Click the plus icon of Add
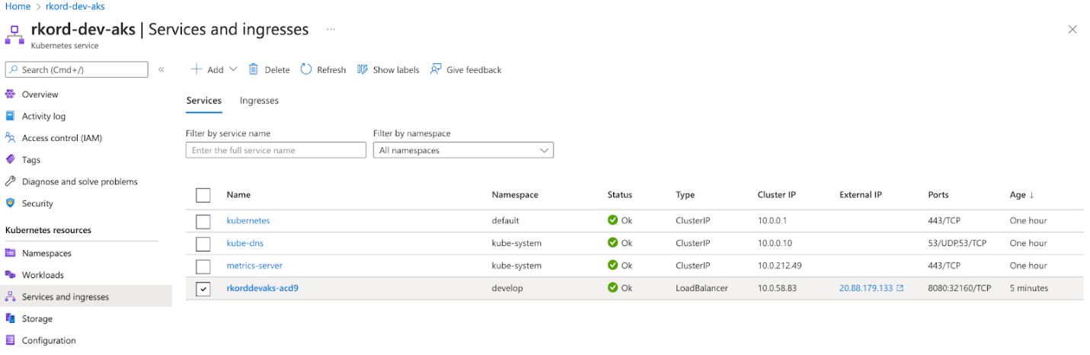The height and width of the screenshot is (355, 1090). coord(196,69)
